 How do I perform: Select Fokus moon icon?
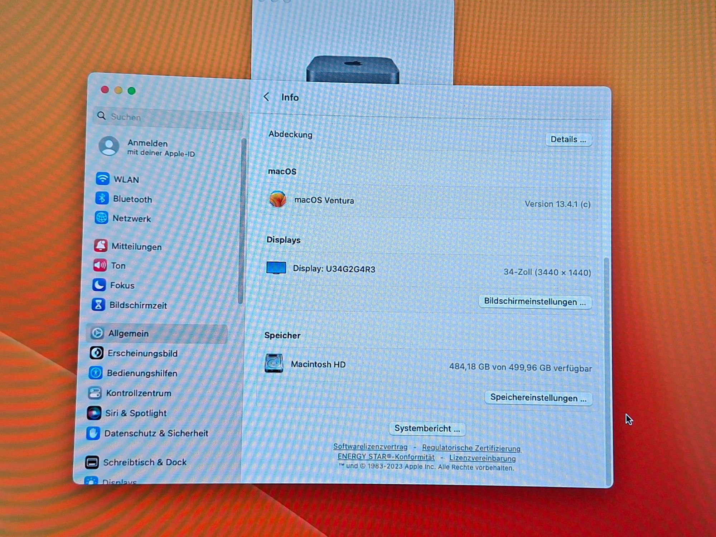[x=99, y=285]
